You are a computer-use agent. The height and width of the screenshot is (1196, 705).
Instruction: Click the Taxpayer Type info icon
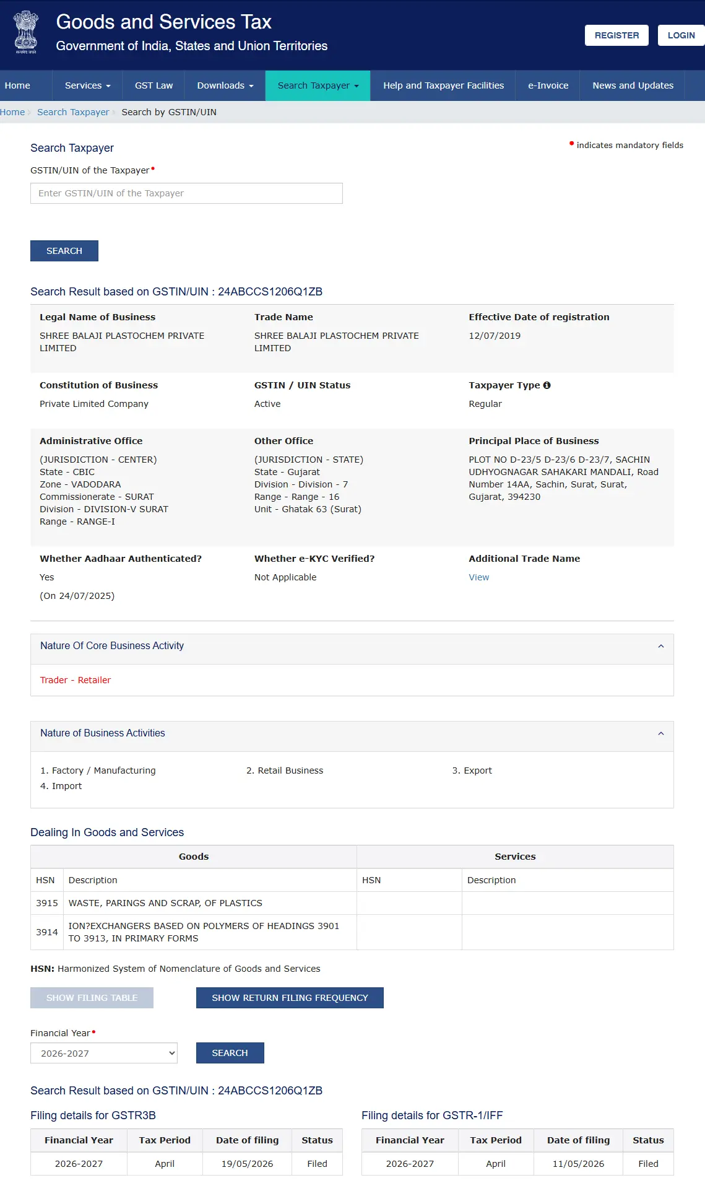[x=547, y=385]
